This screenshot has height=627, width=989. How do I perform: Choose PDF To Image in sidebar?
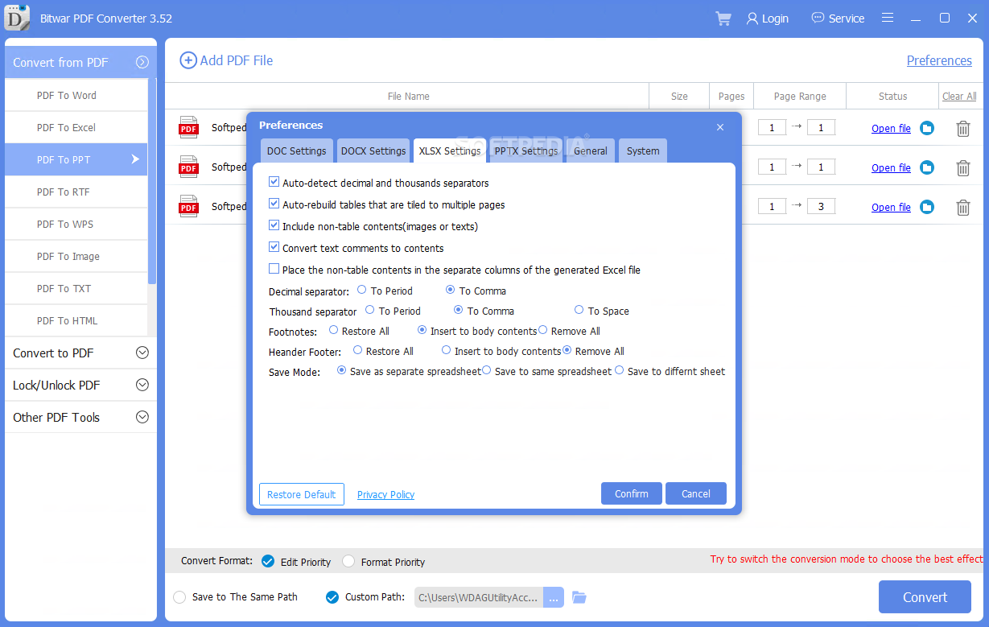click(76, 256)
